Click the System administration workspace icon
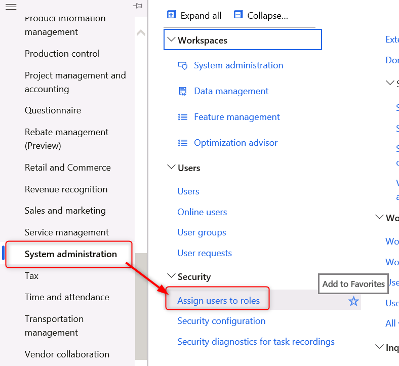The image size is (399, 366). (x=183, y=65)
